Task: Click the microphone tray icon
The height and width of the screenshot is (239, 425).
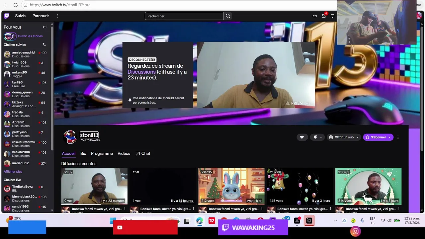Action: [x=362, y=221]
